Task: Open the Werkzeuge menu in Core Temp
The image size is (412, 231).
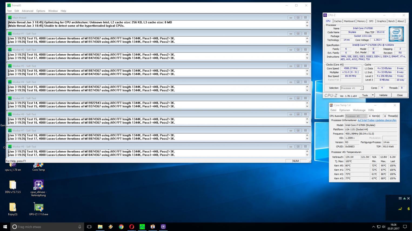Action: pyautogui.click(x=359, y=110)
